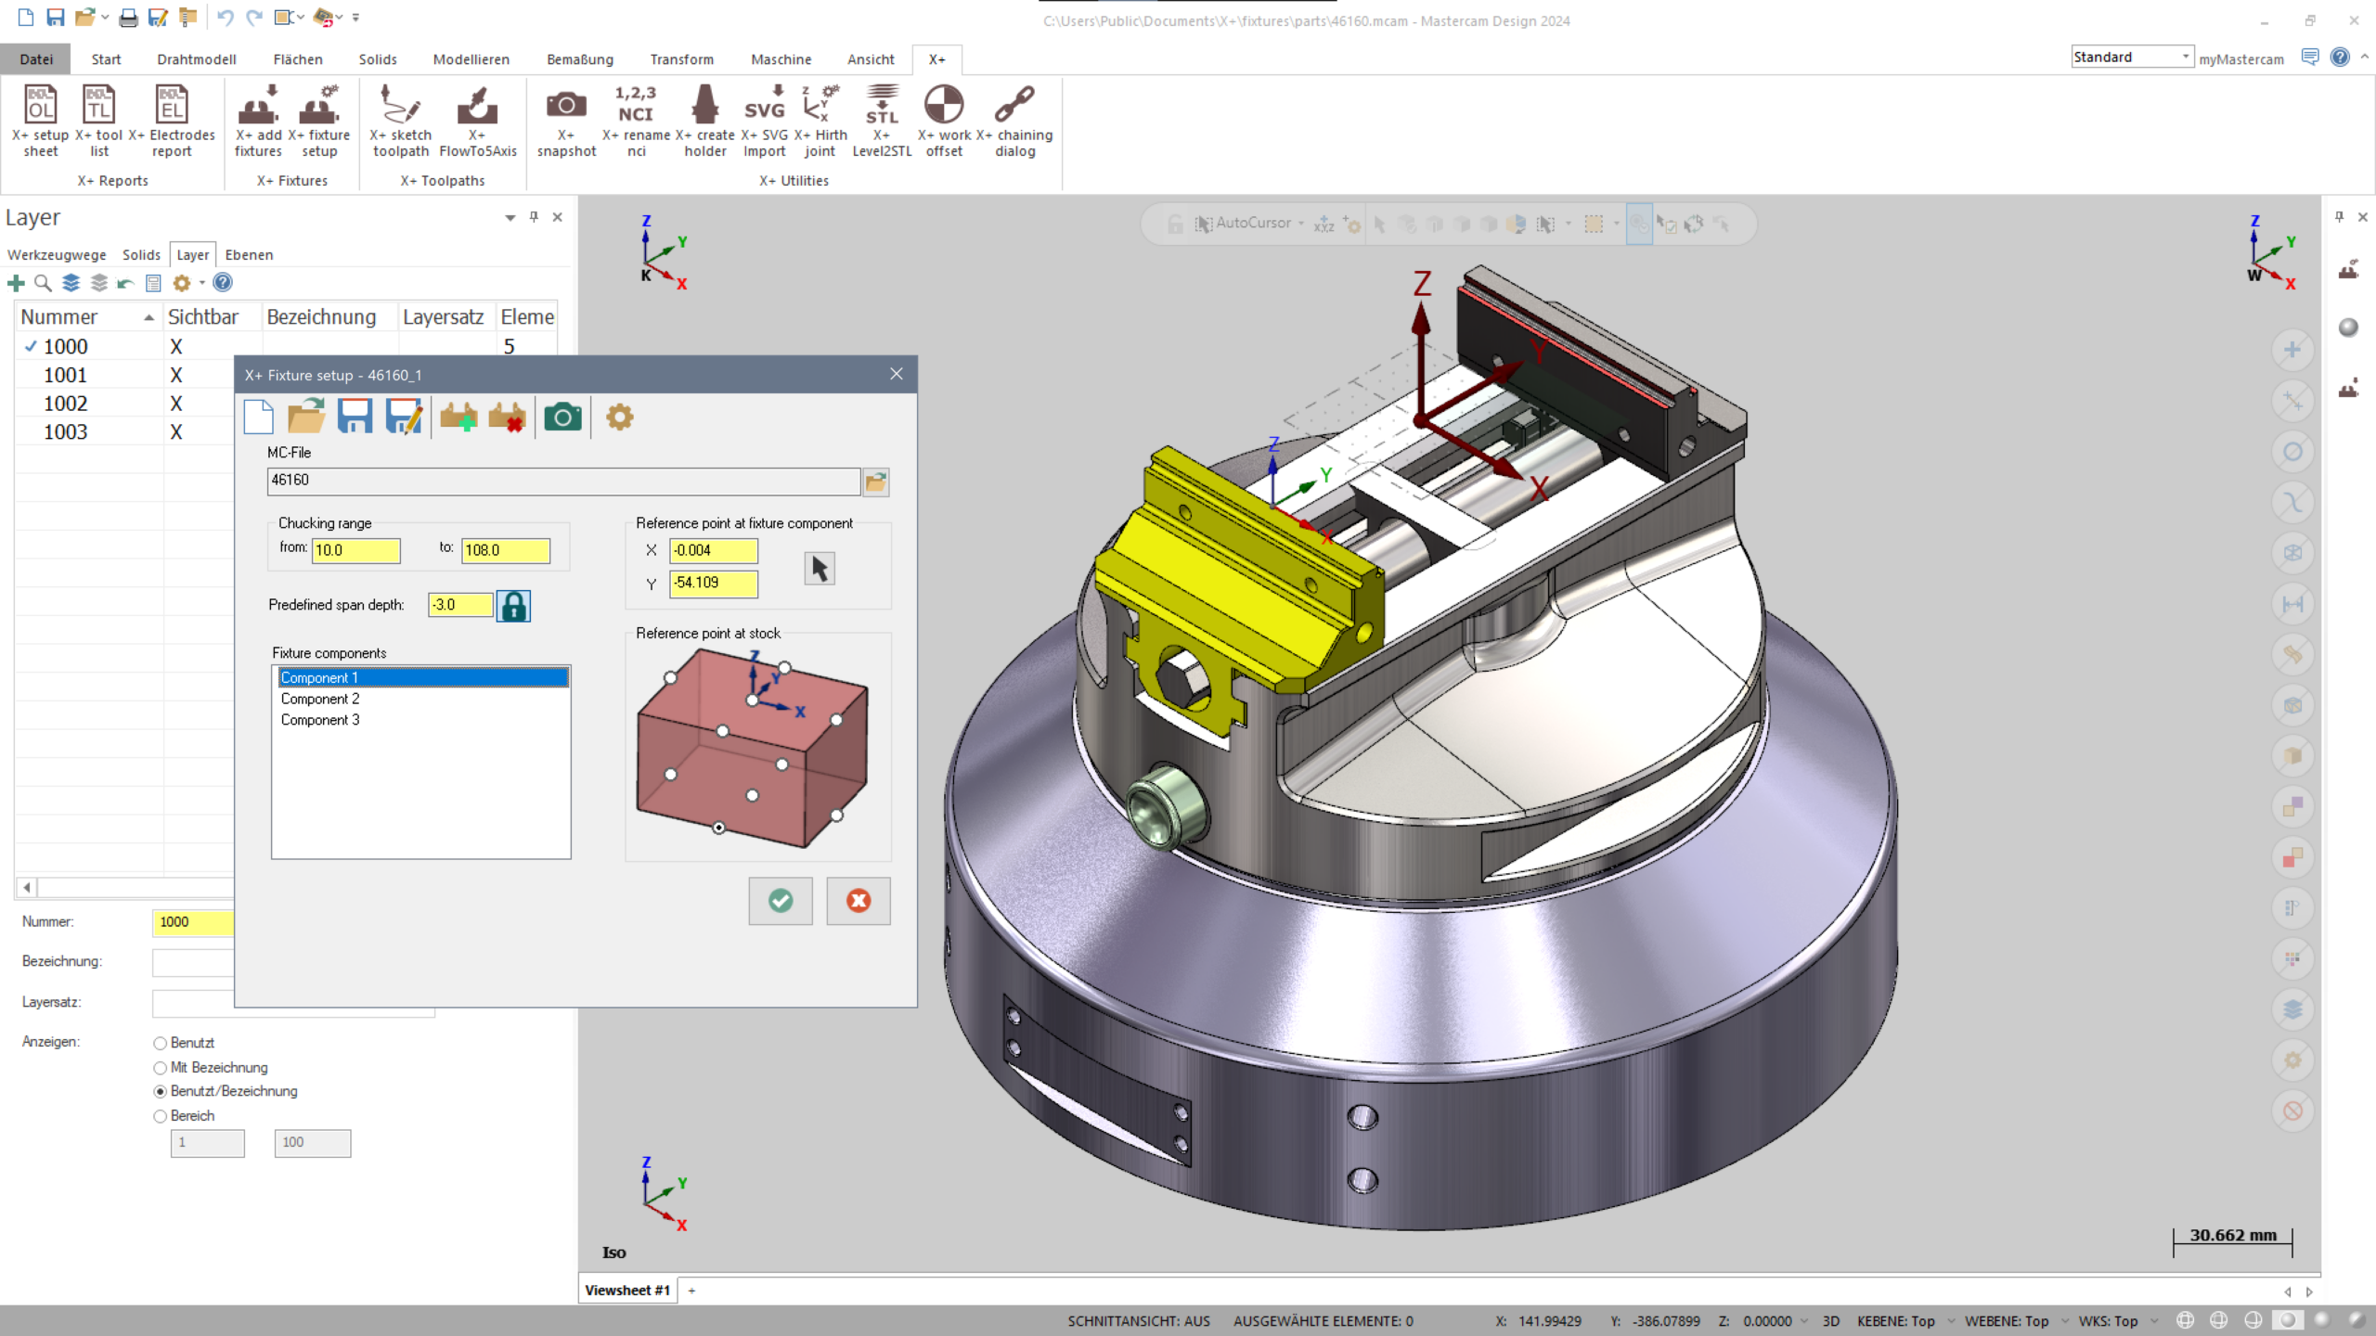Switch to the Werkzeugwege panel tab

(57, 255)
